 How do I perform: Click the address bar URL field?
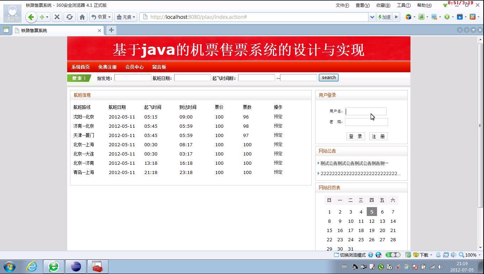coord(254,17)
